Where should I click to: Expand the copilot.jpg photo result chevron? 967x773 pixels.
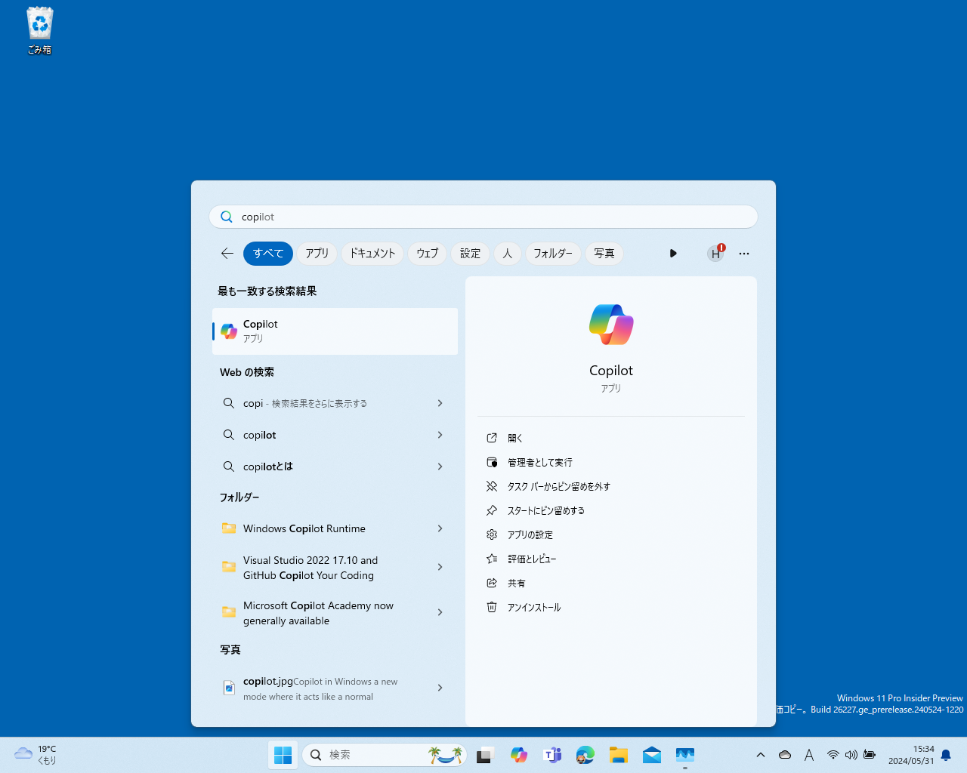440,688
